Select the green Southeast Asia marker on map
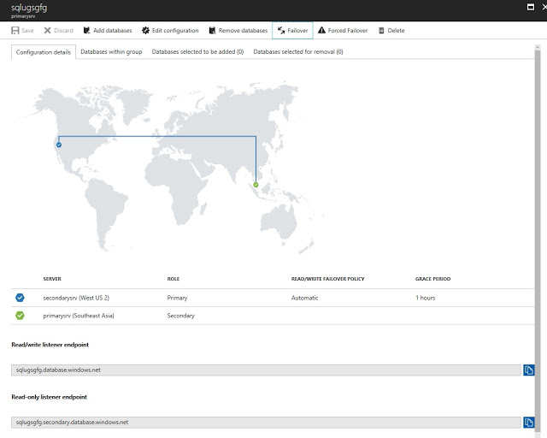Viewport: 547px width, 438px height. click(256, 185)
